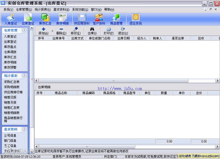The height and width of the screenshot is (159, 220).
Task: Open the 窗口(W) menu
Action: (x=96, y=10)
